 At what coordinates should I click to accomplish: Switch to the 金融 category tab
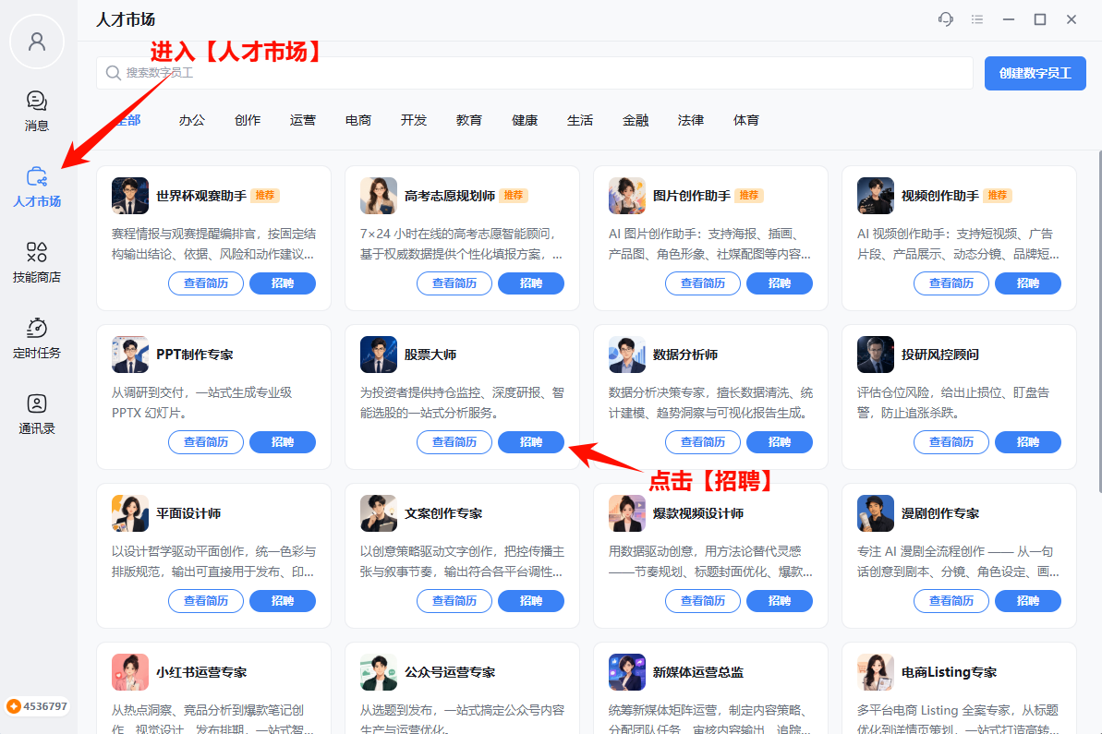636,120
